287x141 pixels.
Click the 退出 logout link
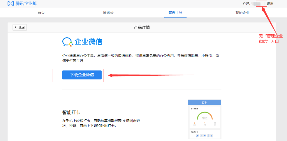click(x=270, y=4)
